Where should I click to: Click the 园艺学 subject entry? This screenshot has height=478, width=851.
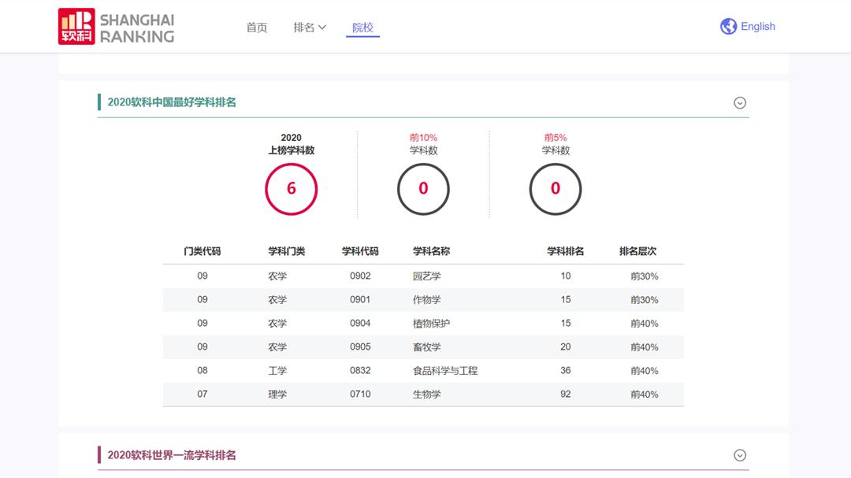point(429,276)
